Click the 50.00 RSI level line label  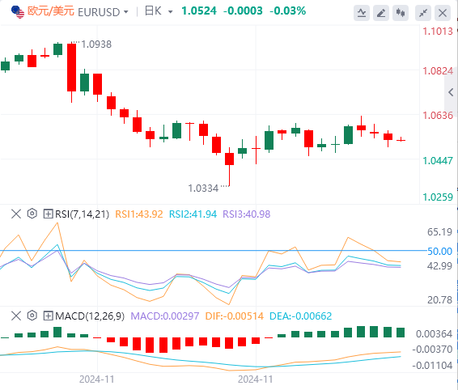coord(439,252)
